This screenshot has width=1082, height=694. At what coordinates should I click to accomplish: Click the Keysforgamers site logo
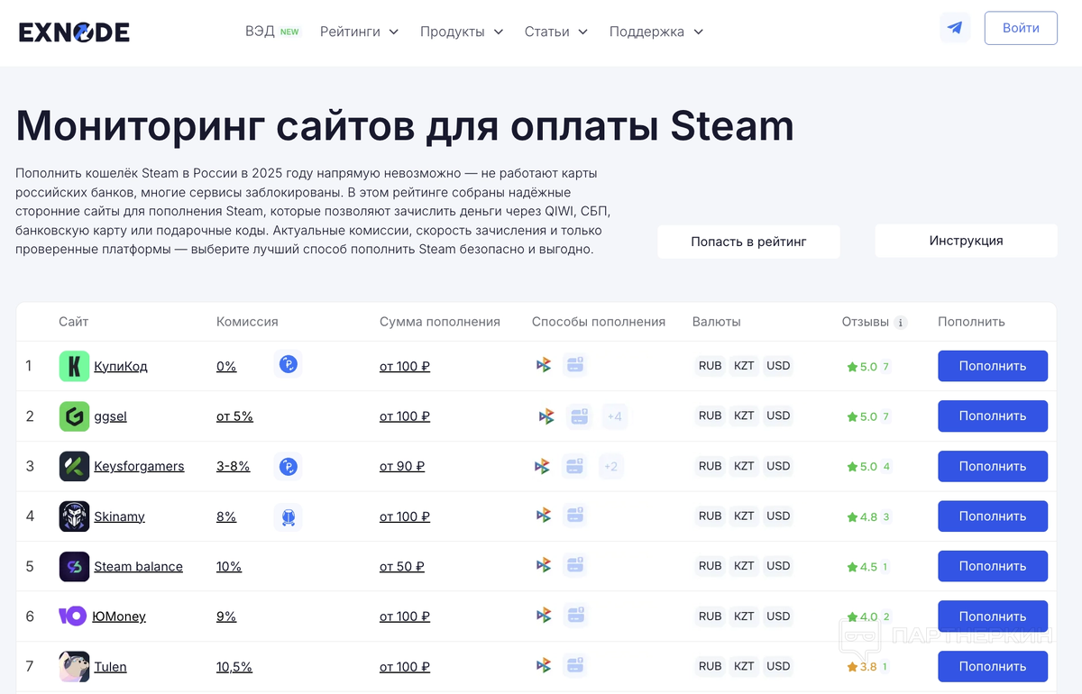[x=74, y=466]
